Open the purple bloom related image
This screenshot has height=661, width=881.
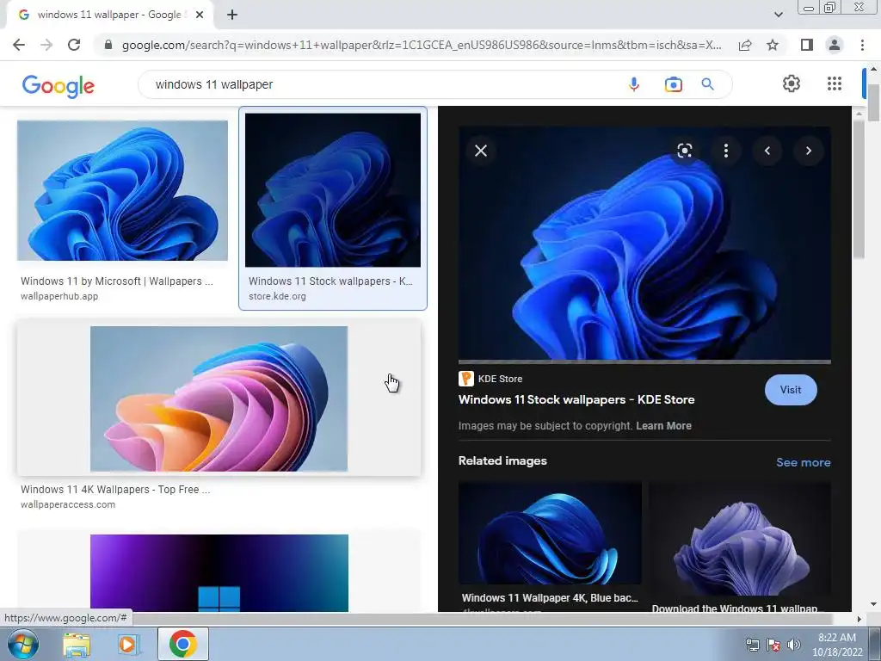[x=739, y=538]
